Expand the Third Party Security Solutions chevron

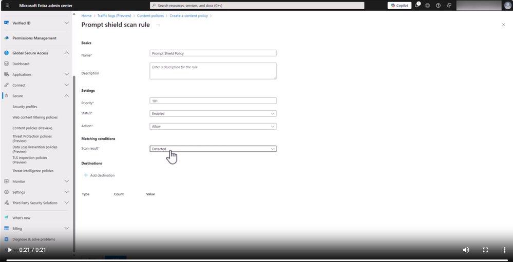coord(66,203)
